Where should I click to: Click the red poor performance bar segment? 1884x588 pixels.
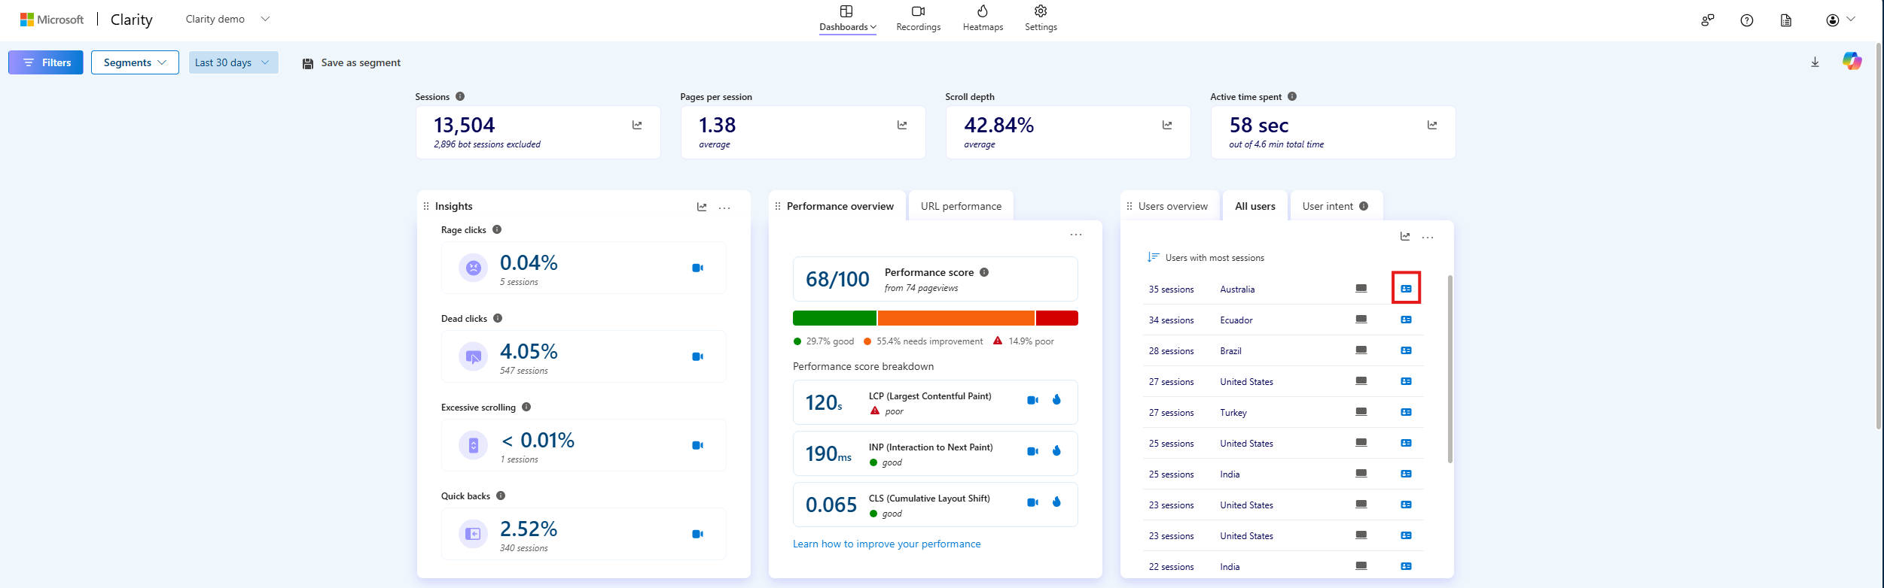(1056, 318)
